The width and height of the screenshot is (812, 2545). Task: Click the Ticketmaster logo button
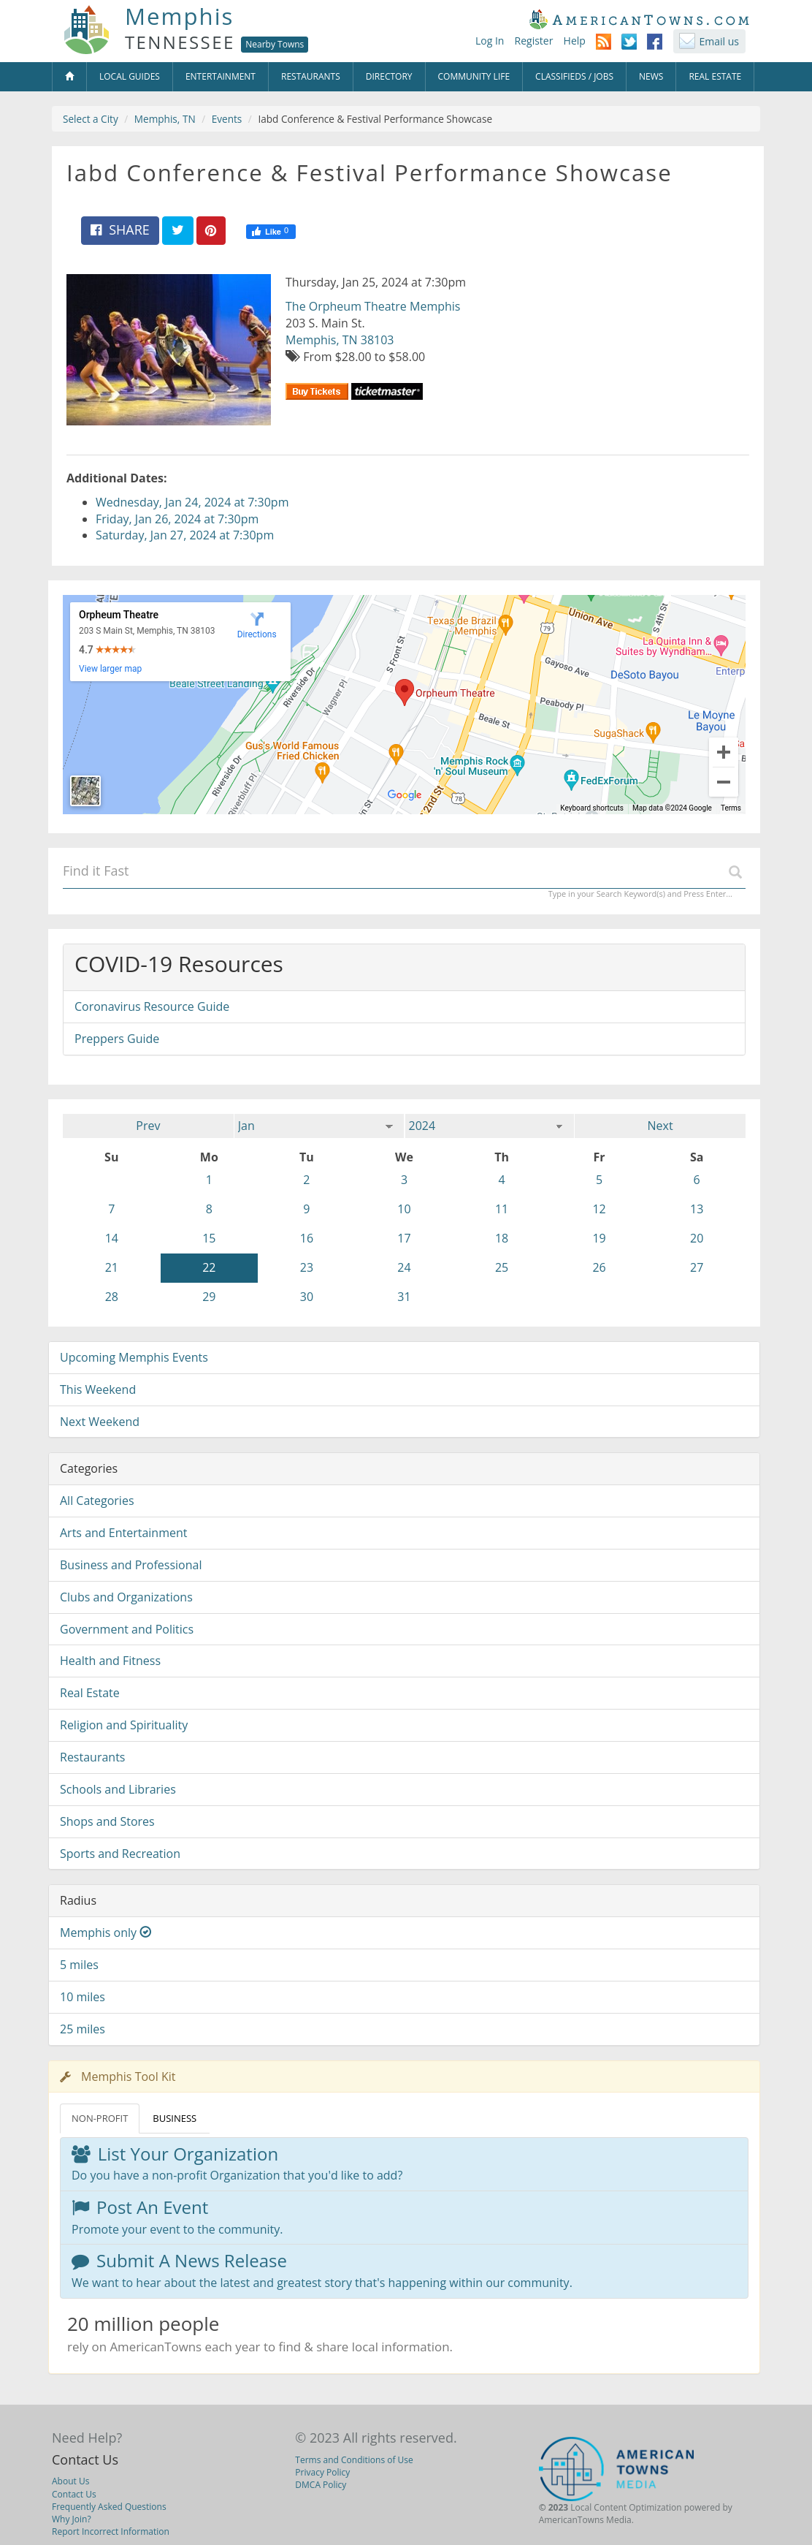click(x=387, y=392)
